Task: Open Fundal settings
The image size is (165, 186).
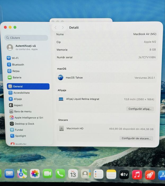Action: 17,130
